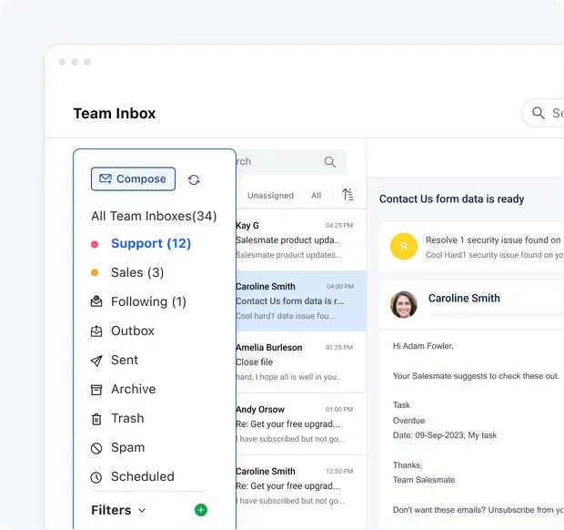Open the Trash folder
This screenshot has width=564, height=530.
point(127,418)
